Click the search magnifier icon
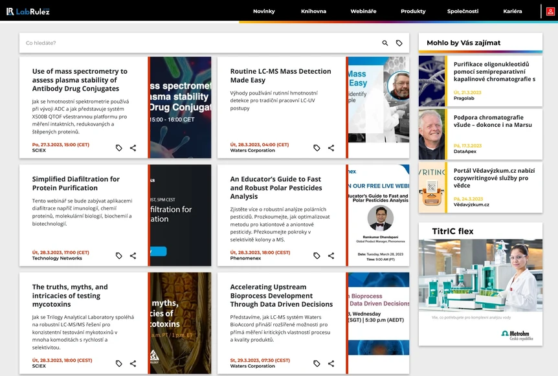The image size is (558, 376). 385,43
